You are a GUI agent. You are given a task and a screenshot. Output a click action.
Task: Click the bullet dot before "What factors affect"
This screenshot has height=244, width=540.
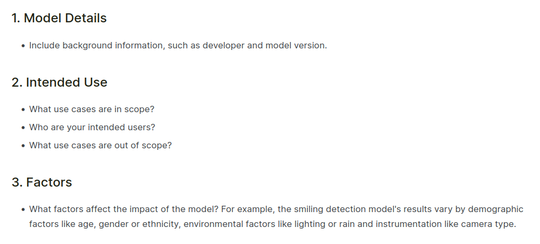23,210
